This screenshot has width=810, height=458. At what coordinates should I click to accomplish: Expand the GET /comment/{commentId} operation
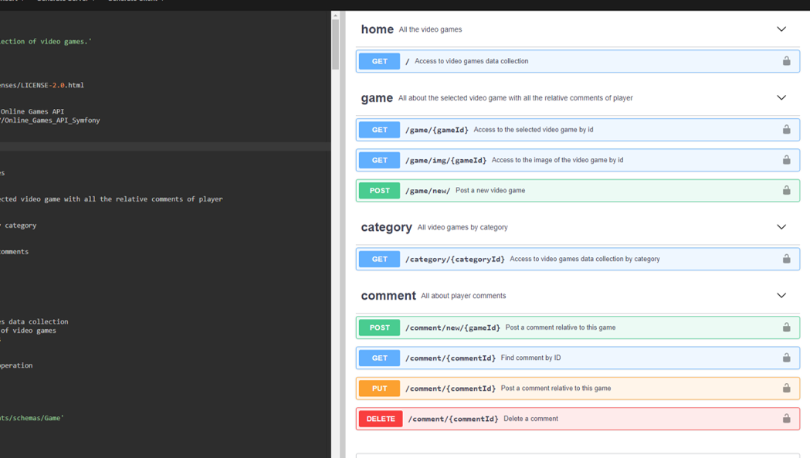tap(579, 358)
